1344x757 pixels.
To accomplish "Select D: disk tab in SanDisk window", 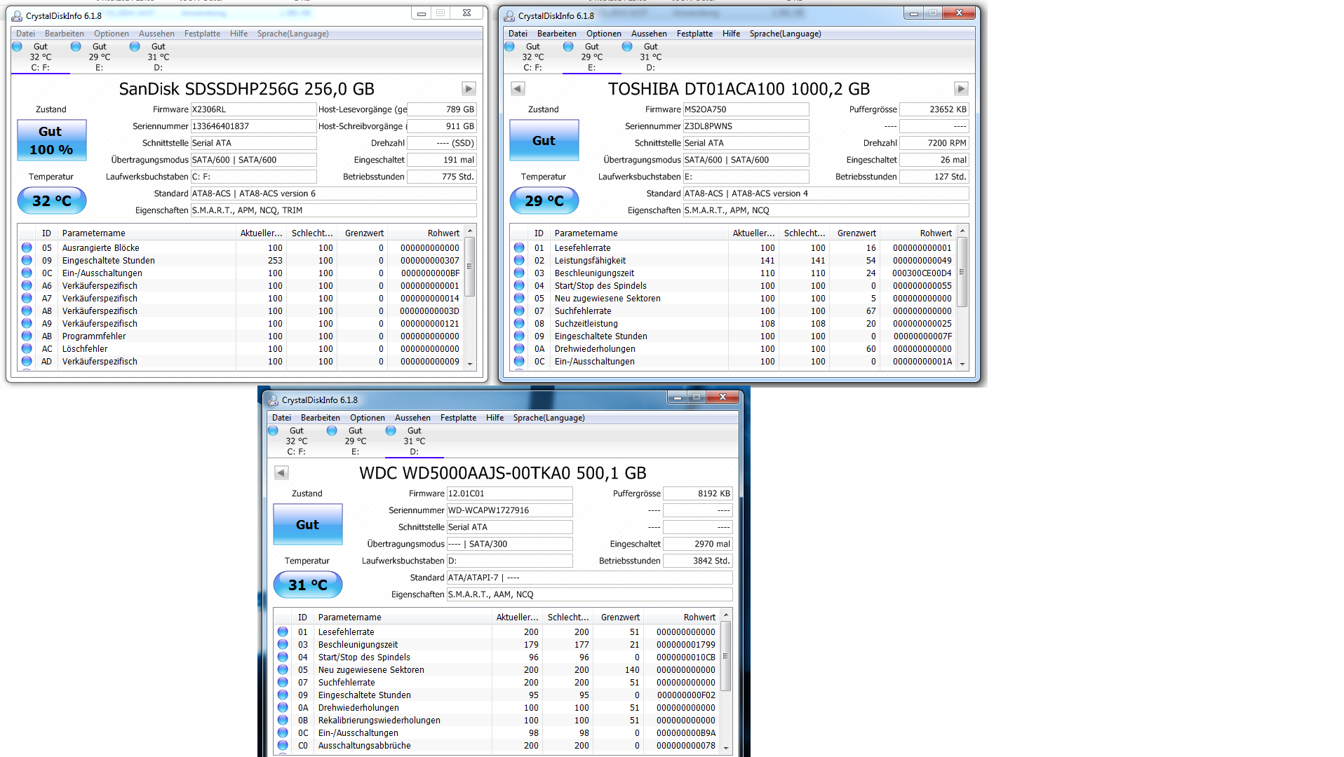I will (x=158, y=57).
